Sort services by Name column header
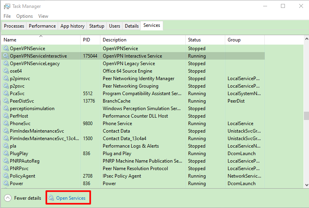 tap(41, 40)
